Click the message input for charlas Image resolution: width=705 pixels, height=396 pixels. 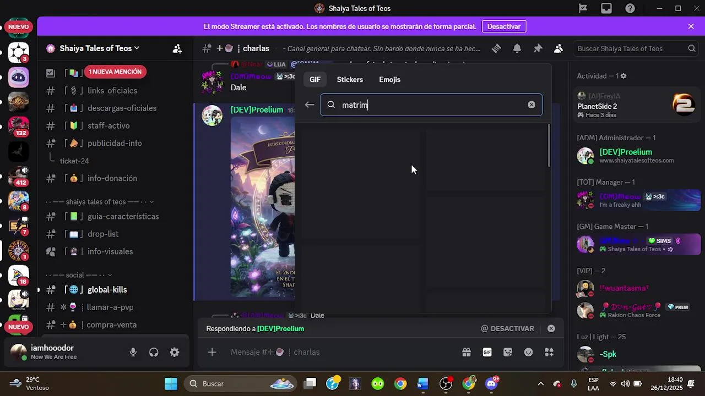341,352
